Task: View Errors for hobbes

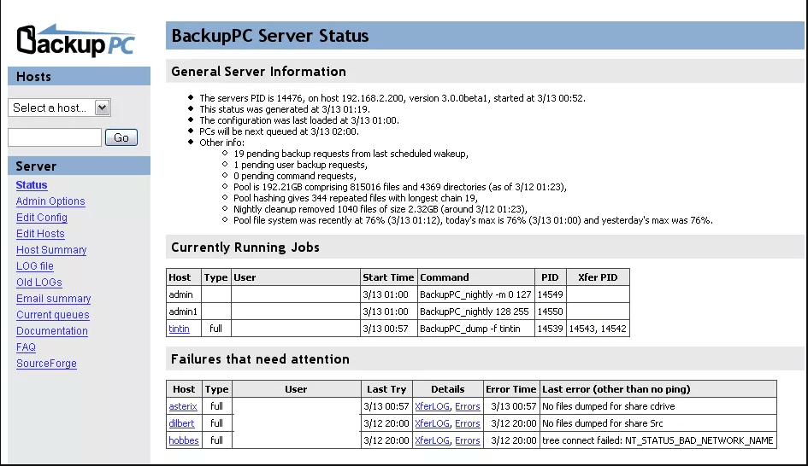Action: 467,440
